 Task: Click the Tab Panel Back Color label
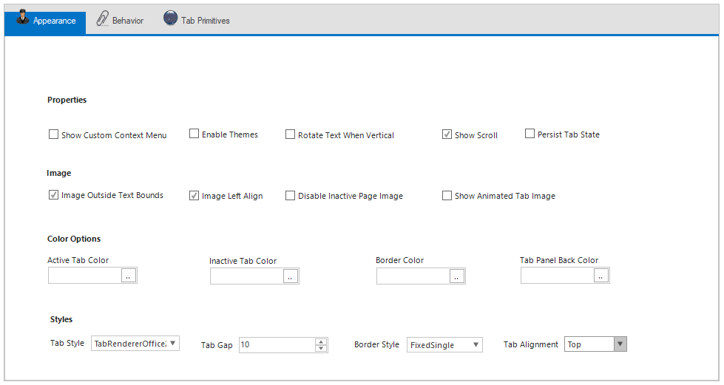click(559, 260)
